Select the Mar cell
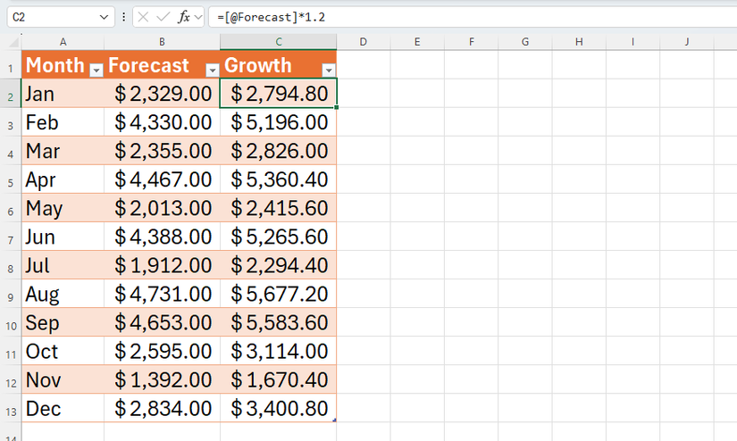 [63, 151]
